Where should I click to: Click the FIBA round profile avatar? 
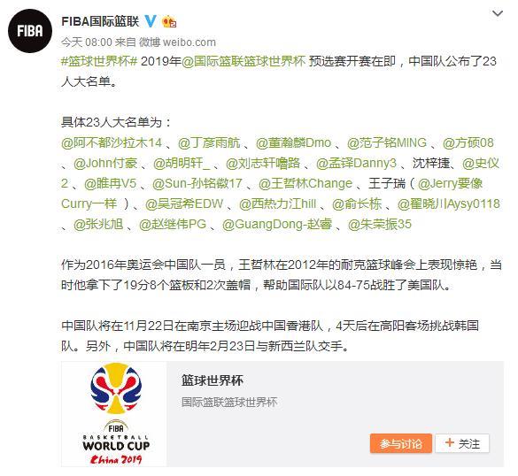(x=30, y=31)
